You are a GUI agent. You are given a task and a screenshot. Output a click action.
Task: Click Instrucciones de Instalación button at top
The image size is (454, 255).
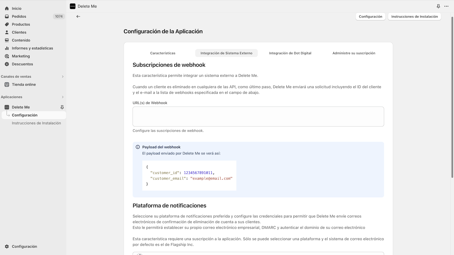coord(415,16)
